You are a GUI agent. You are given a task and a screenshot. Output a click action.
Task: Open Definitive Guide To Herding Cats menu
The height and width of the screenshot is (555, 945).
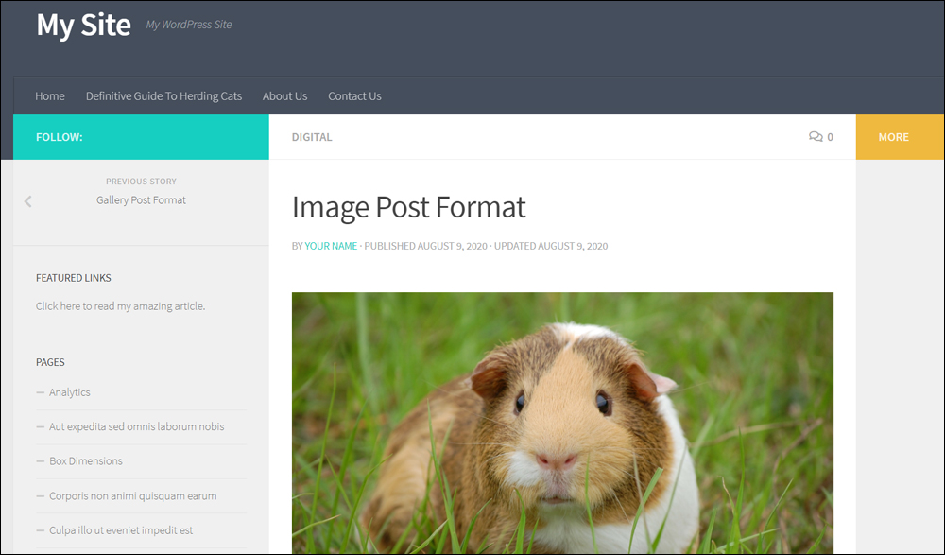tap(163, 95)
